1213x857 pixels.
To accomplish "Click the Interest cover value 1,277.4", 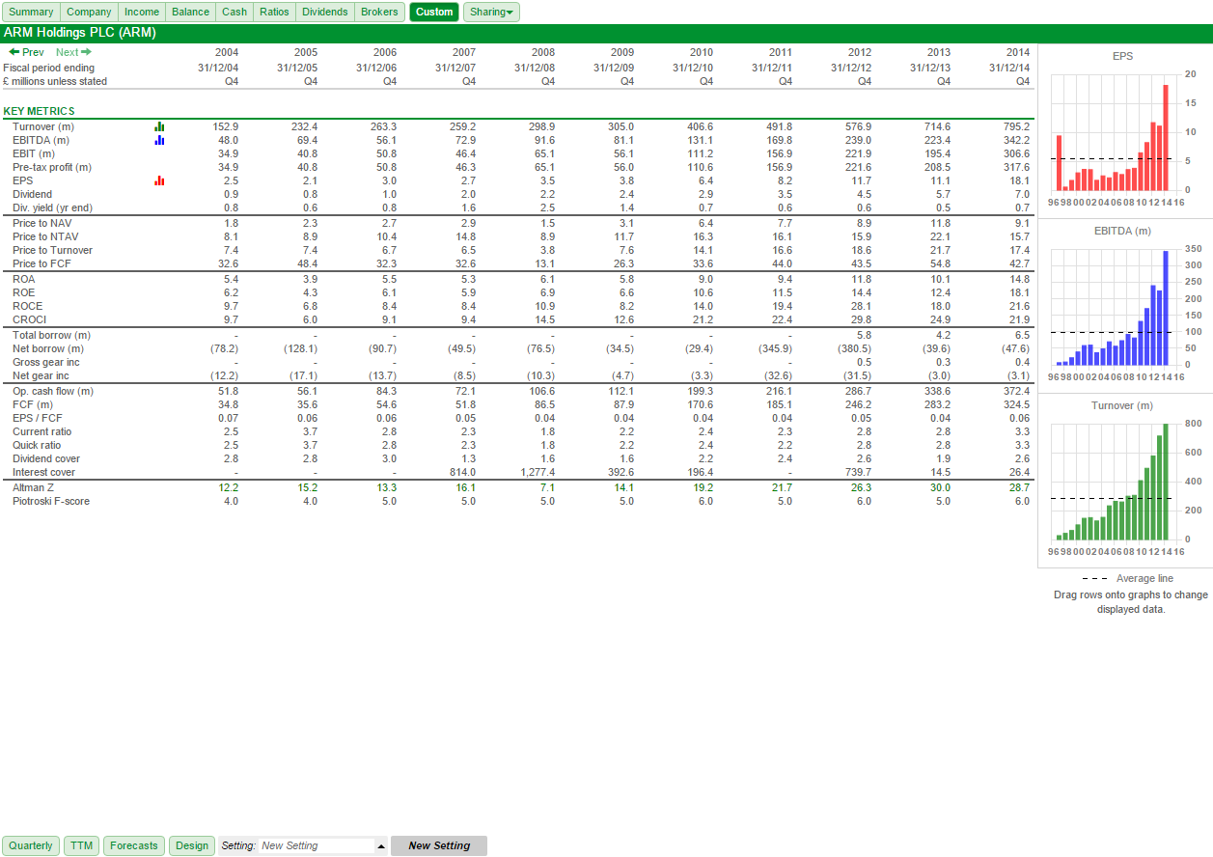I will tap(537, 472).
